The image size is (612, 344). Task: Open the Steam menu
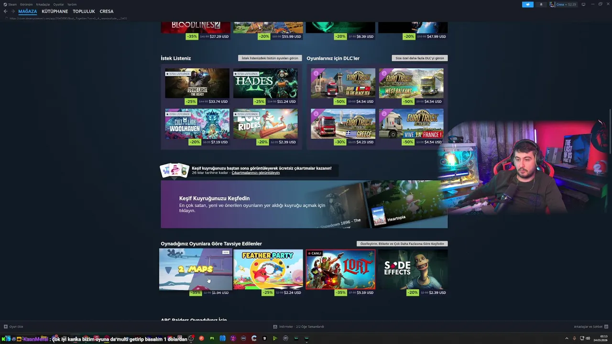(x=12, y=4)
